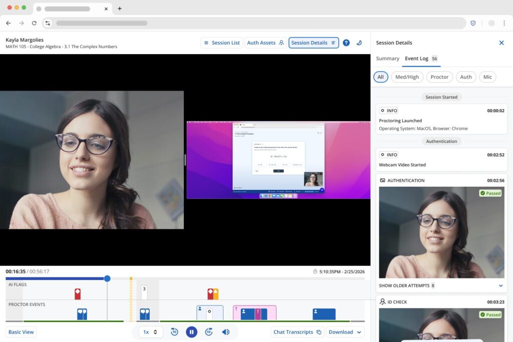The height and width of the screenshot is (342, 513).
Task: Click the 00:02:56 authentication timestamp
Action: [x=495, y=180]
